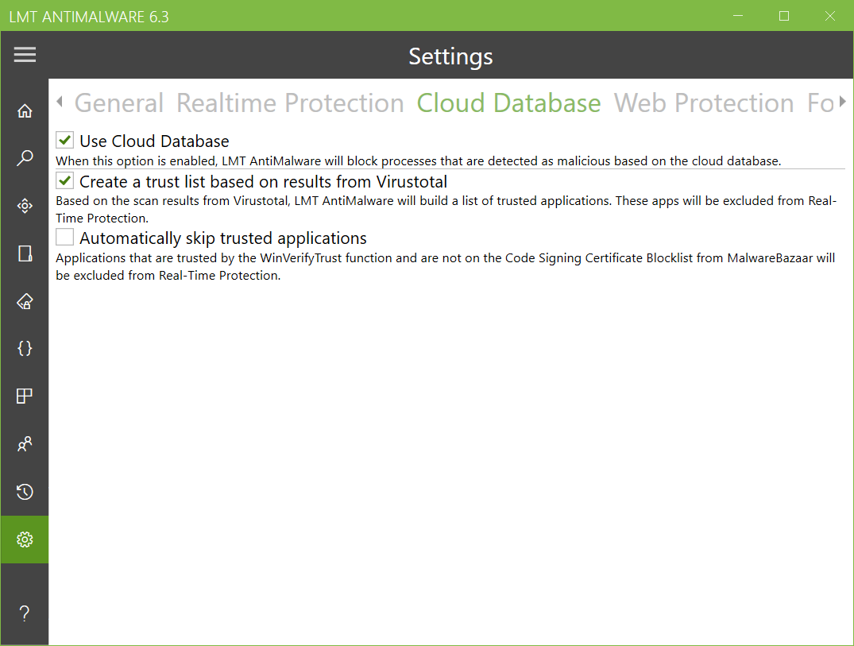Open the Scan magnifier icon
Image resolution: width=854 pixels, height=646 pixels.
[25, 159]
